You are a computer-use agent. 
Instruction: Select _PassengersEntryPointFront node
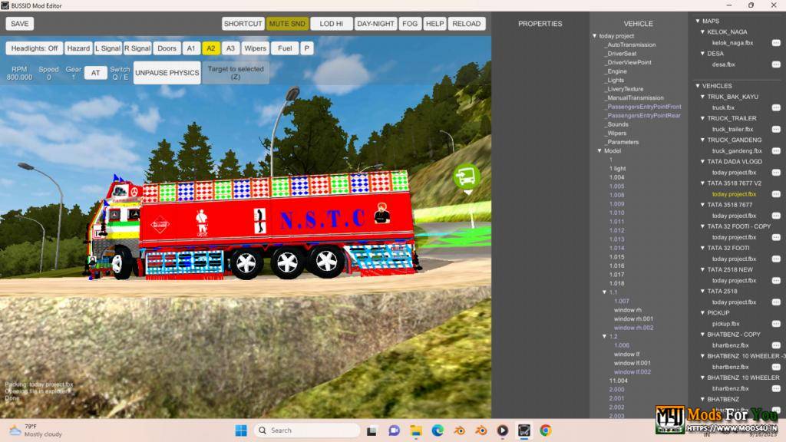pyautogui.click(x=643, y=107)
